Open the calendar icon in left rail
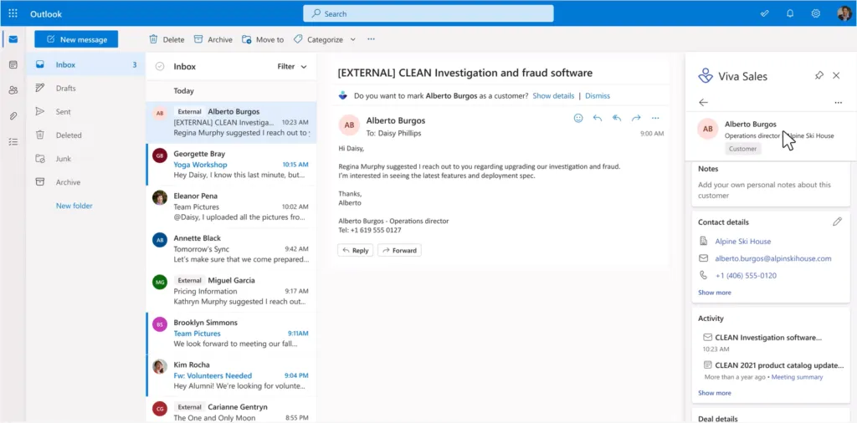The width and height of the screenshot is (857, 423). point(13,64)
